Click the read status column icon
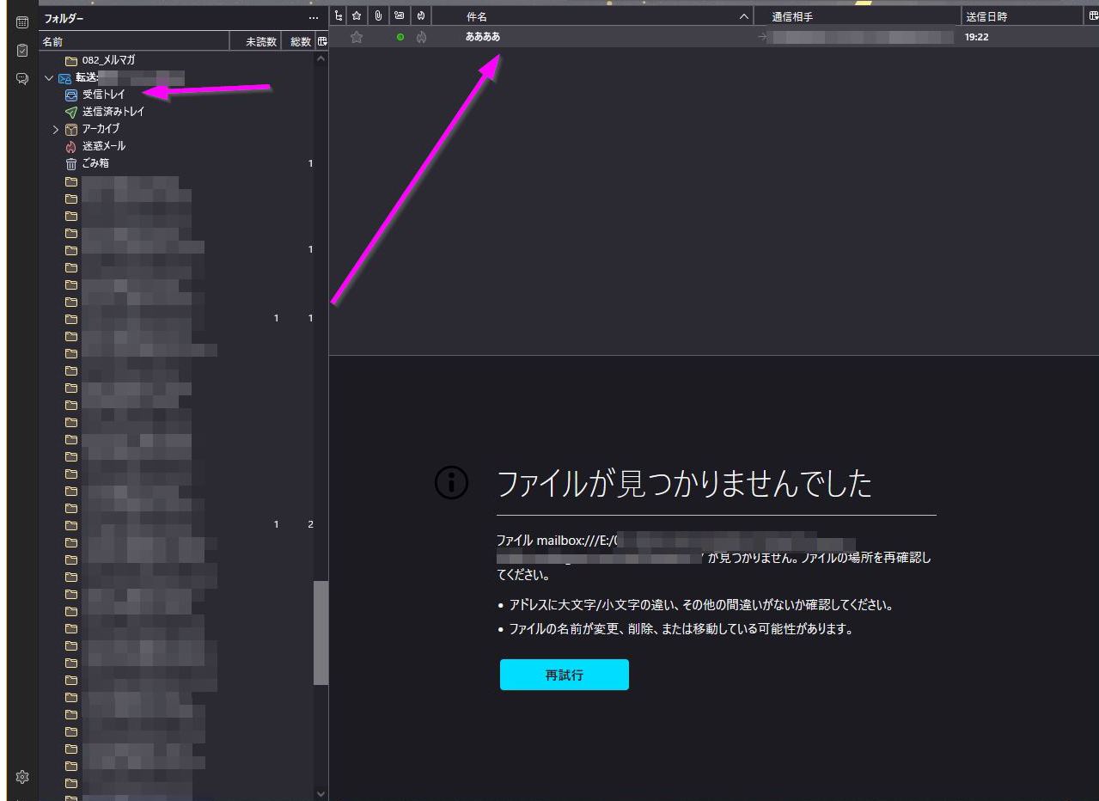 400,16
